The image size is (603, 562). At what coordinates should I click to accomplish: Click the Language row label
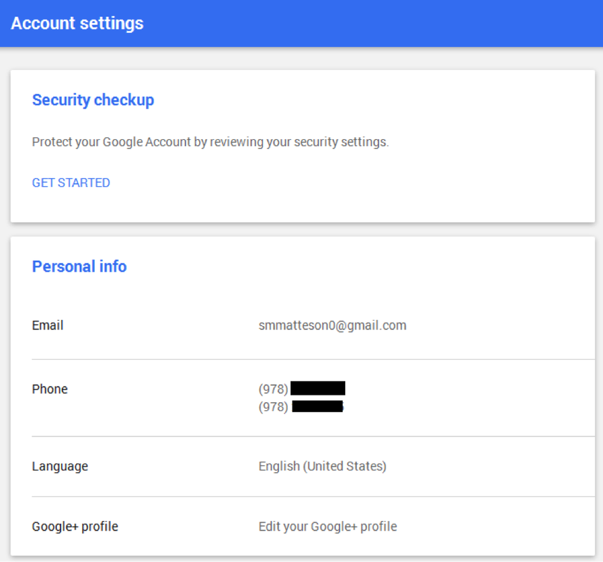[x=59, y=466]
